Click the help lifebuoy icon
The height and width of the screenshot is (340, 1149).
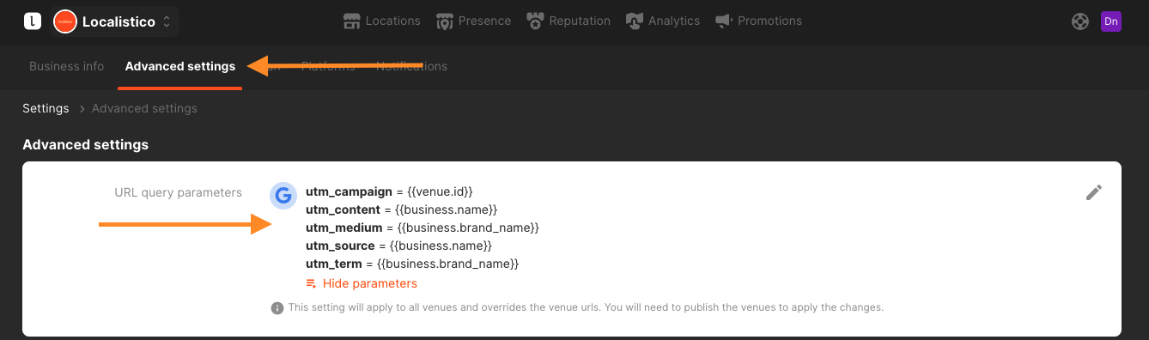[x=1080, y=21]
